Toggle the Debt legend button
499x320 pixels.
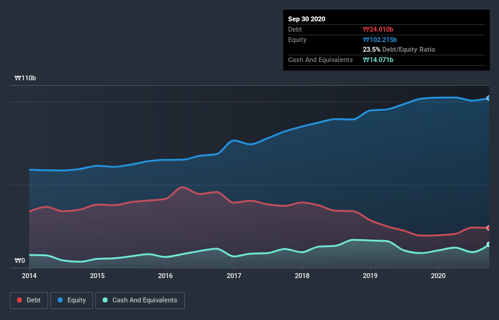pyautogui.click(x=29, y=301)
